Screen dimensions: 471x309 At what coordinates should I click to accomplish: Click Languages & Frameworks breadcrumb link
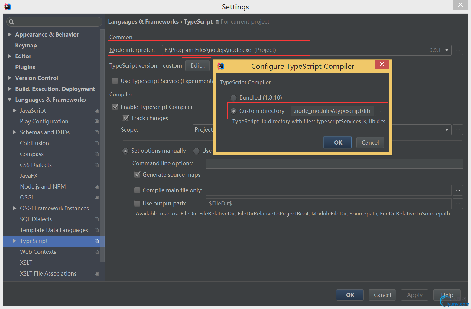(143, 21)
